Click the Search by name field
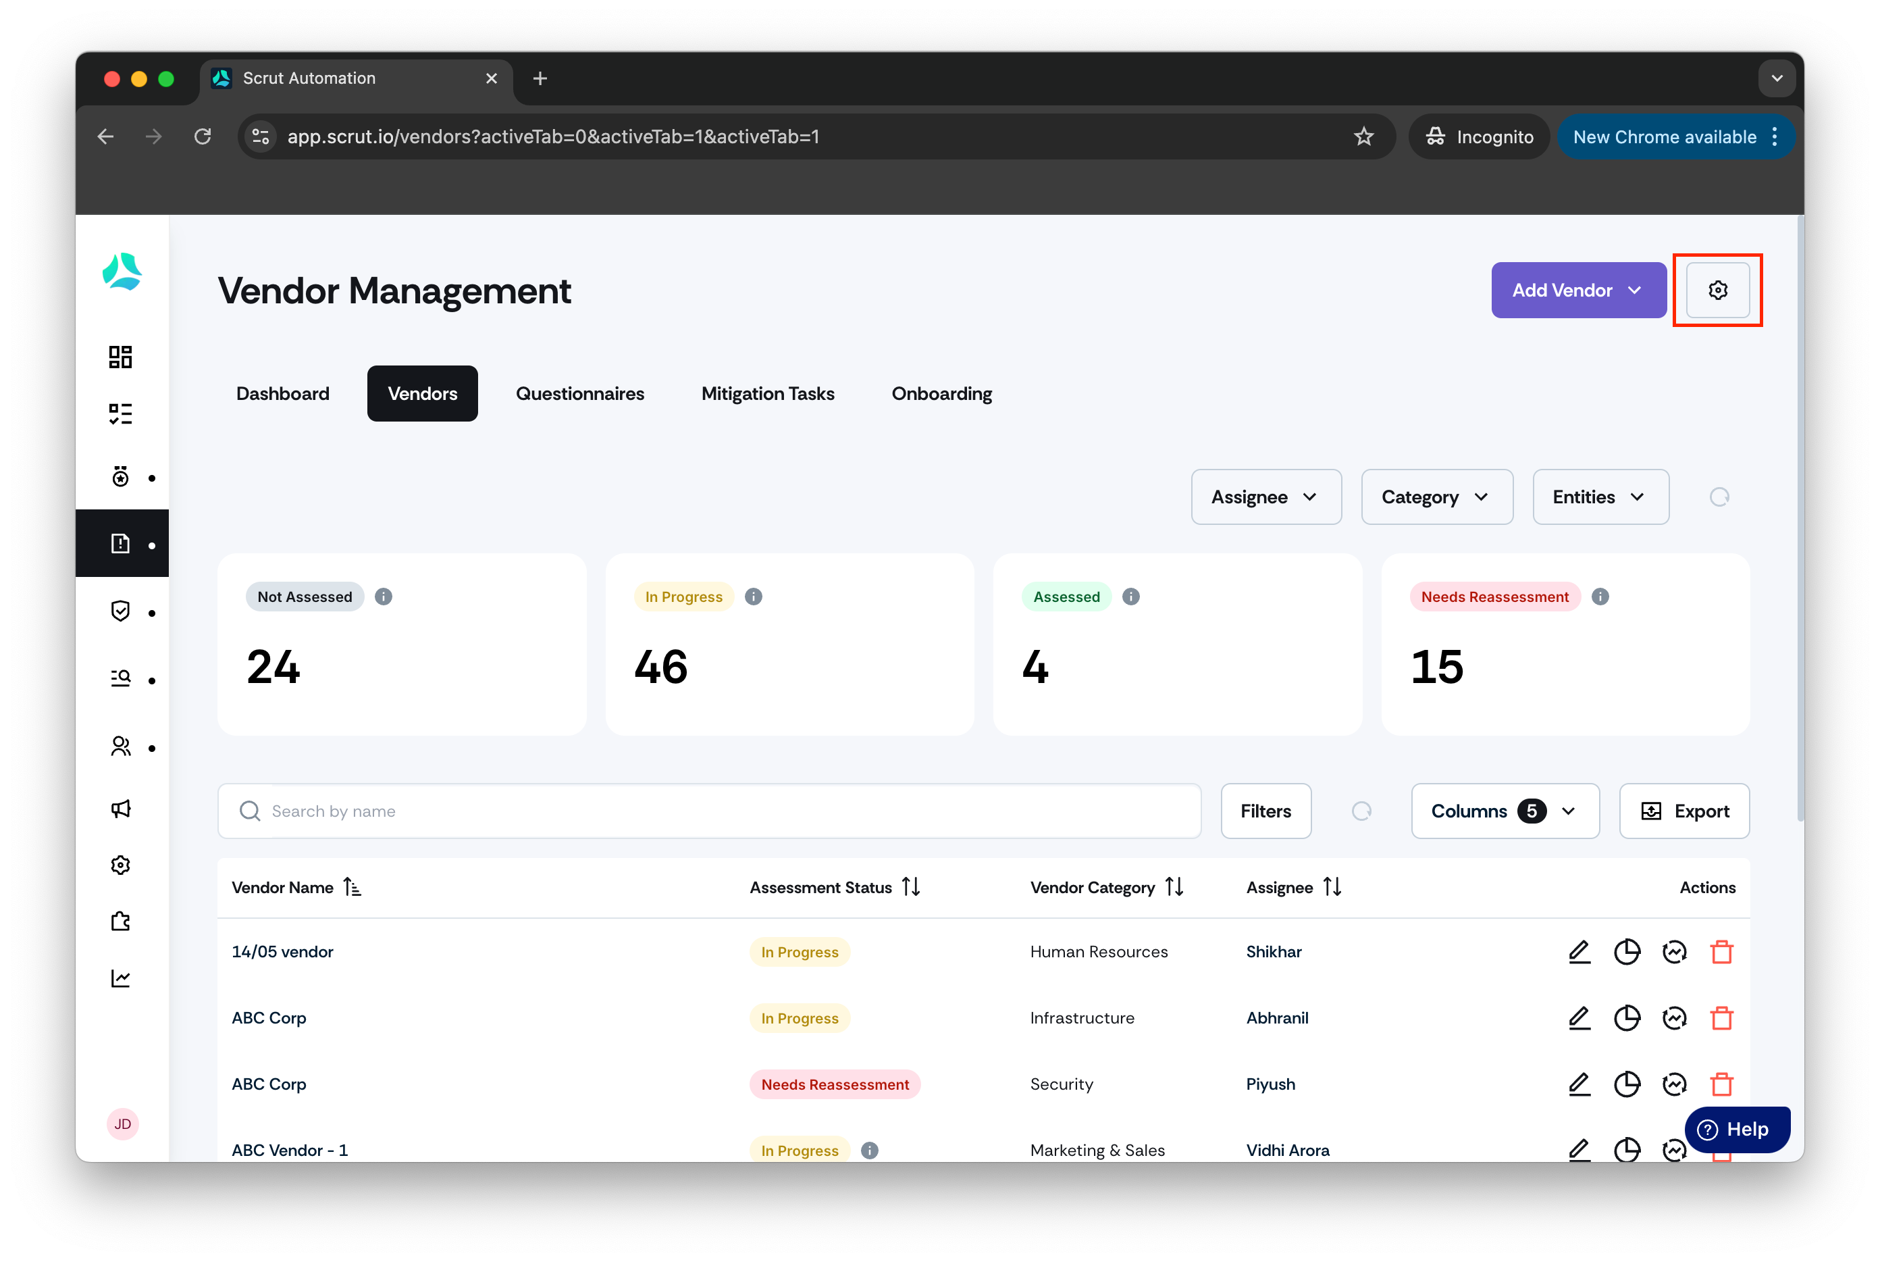This screenshot has width=1880, height=1262. point(709,811)
